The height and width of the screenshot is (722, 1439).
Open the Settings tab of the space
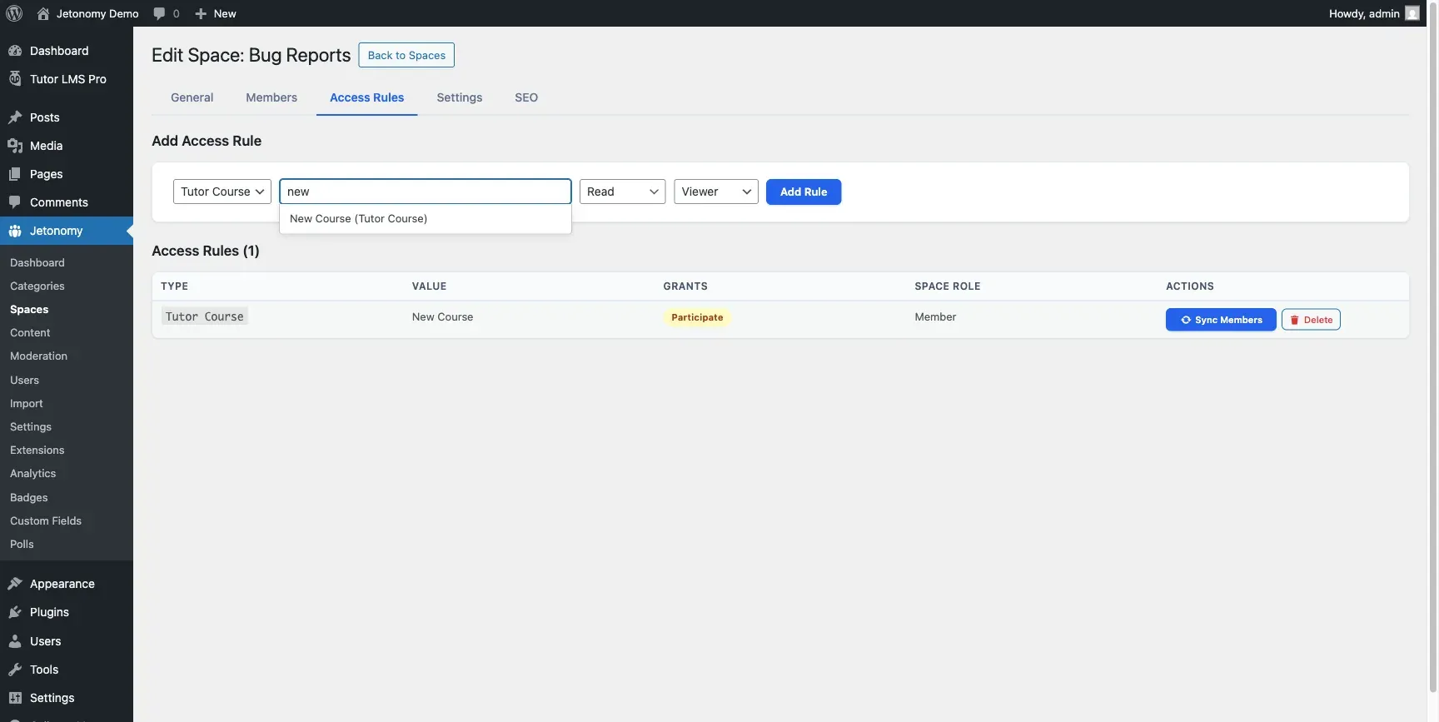460,97
